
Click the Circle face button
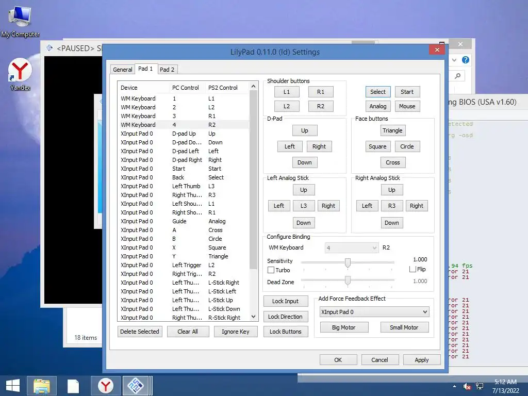coord(407,146)
